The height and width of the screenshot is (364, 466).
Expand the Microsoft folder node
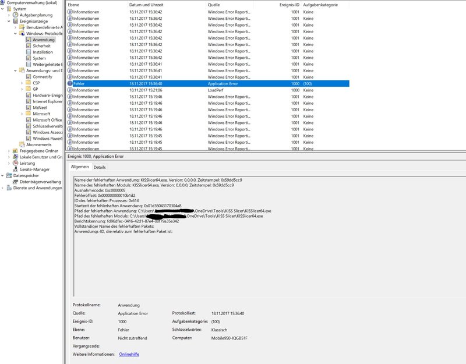(x=22, y=114)
